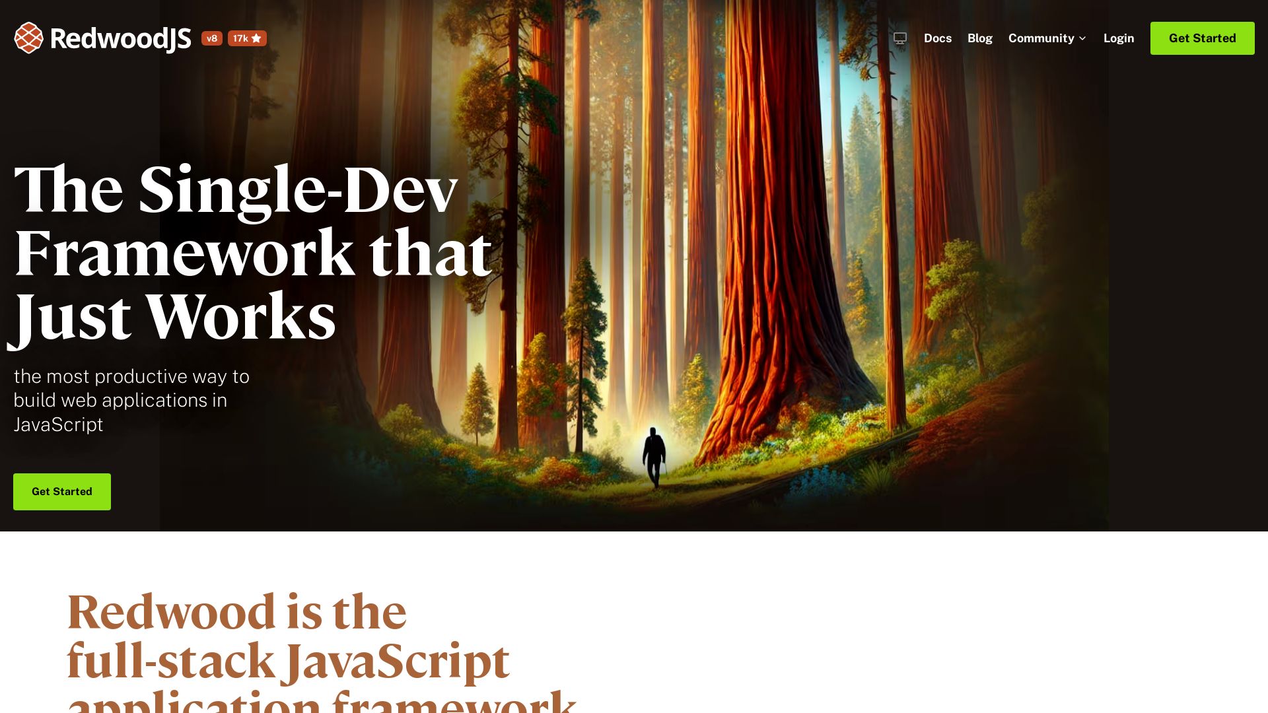The height and width of the screenshot is (713, 1268).
Task: Click the star icon in the stars badge
Action: pyautogui.click(x=256, y=38)
